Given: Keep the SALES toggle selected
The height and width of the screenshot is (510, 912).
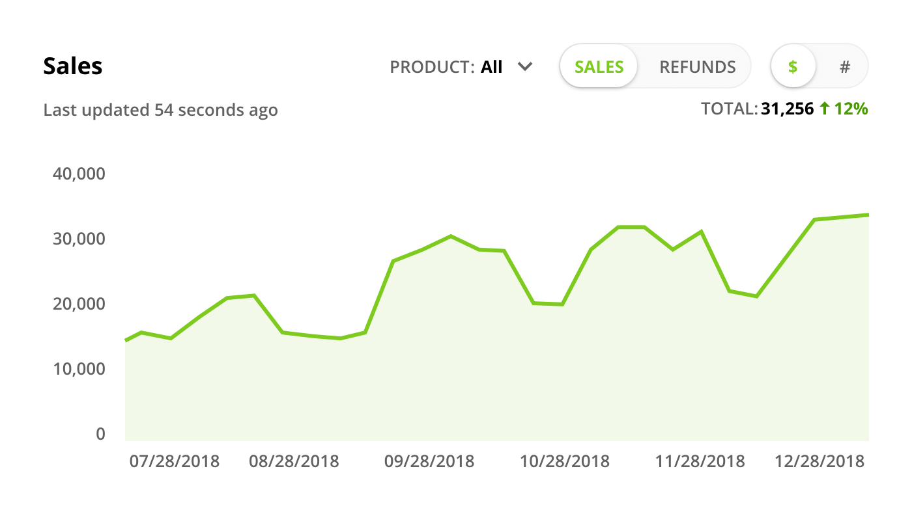Looking at the screenshot, I should [x=598, y=66].
